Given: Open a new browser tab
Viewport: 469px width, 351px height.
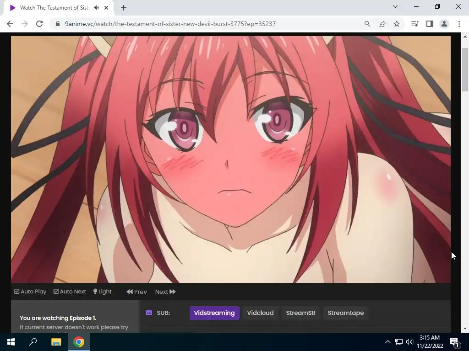Looking at the screenshot, I should pos(124,8).
